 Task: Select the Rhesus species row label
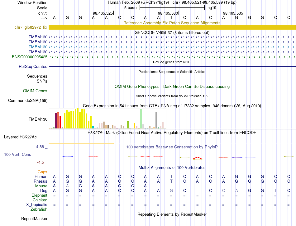pyautogui.click(x=41, y=181)
